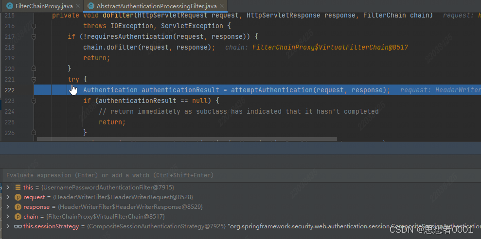Click 'Authentication authenticationResult' declaration on line 222

151,90
